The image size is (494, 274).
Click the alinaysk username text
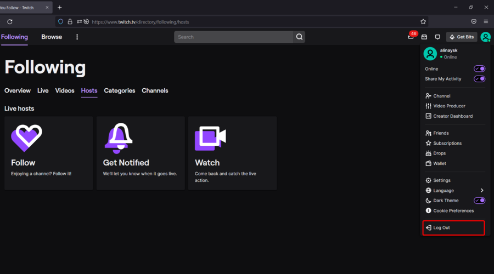coord(448,50)
